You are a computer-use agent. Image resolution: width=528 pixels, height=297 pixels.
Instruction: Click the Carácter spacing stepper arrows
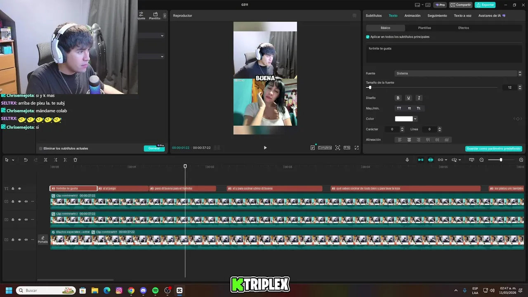click(402, 129)
